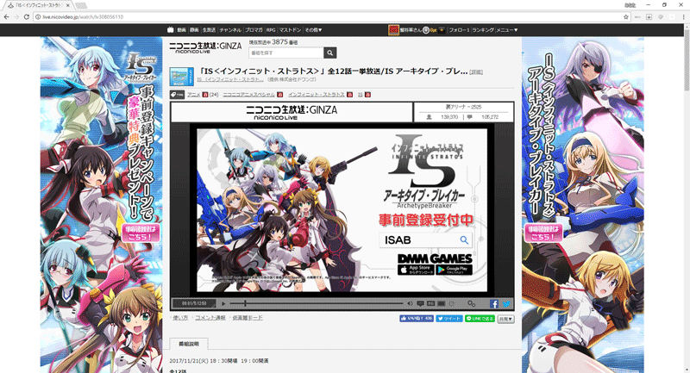
Task: Click the play button in the player
Action: 223,303
